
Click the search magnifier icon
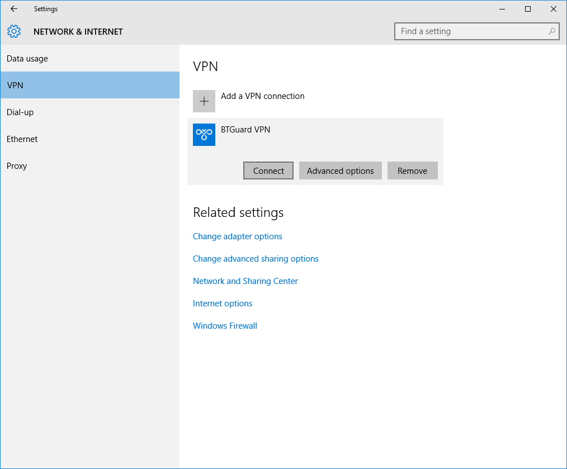552,31
